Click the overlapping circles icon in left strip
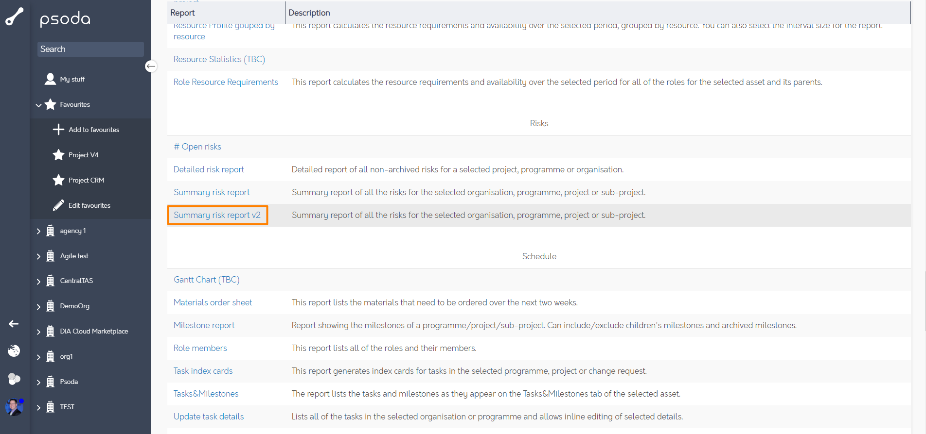Viewport: 926px width, 434px height. [14, 379]
